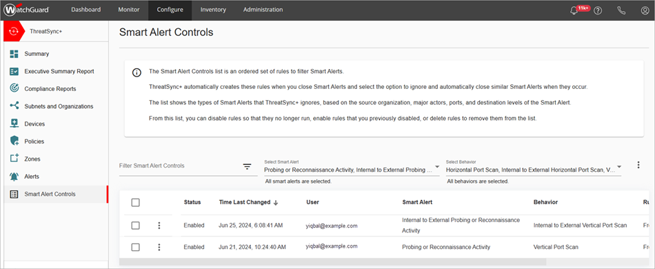Click 'Jun 21, 2024, 10:24:40 AM' cell
The width and height of the screenshot is (655, 269).
(x=252, y=248)
